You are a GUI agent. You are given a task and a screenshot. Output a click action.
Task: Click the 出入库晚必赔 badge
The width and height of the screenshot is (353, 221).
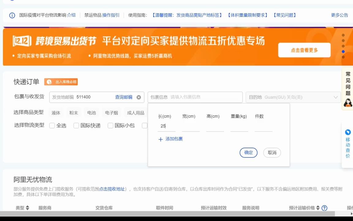pos(61,82)
